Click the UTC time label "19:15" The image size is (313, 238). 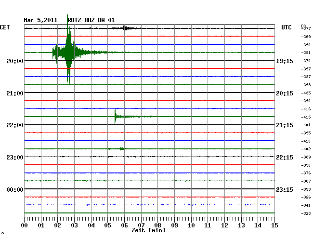click(285, 61)
